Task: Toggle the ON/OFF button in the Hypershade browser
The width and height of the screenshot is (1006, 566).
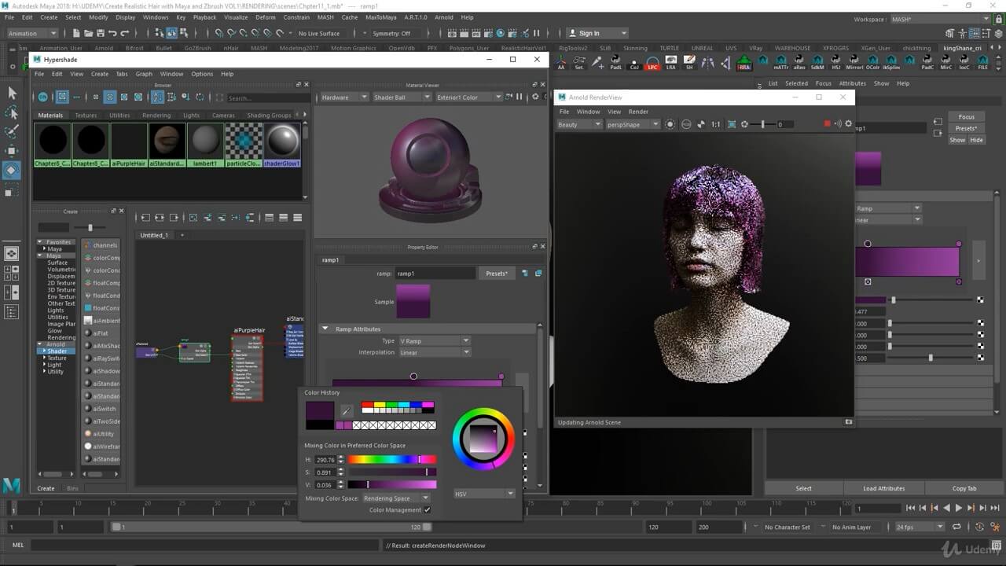Action: click(43, 97)
